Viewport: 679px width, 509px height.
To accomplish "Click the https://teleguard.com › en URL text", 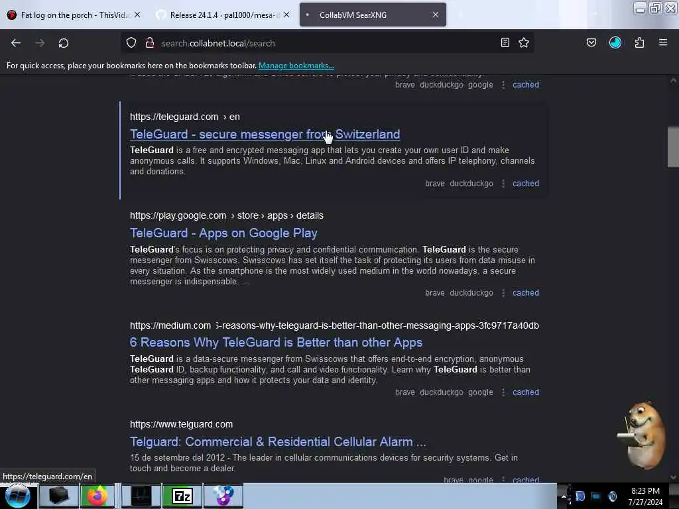I will [x=185, y=117].
